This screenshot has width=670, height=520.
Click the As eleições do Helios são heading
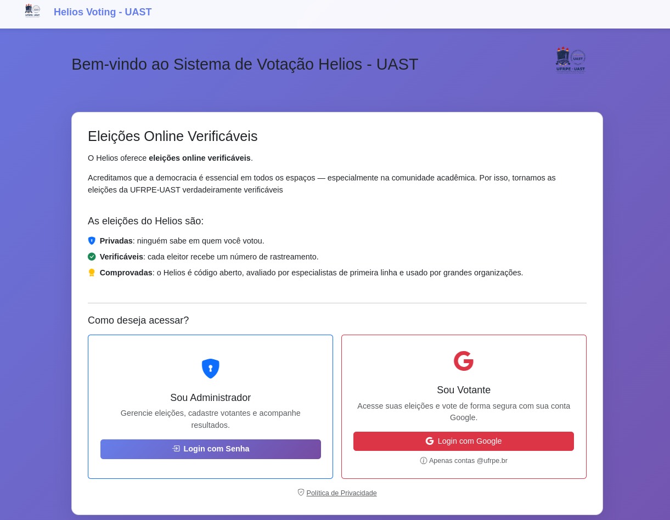coord(145,221)
